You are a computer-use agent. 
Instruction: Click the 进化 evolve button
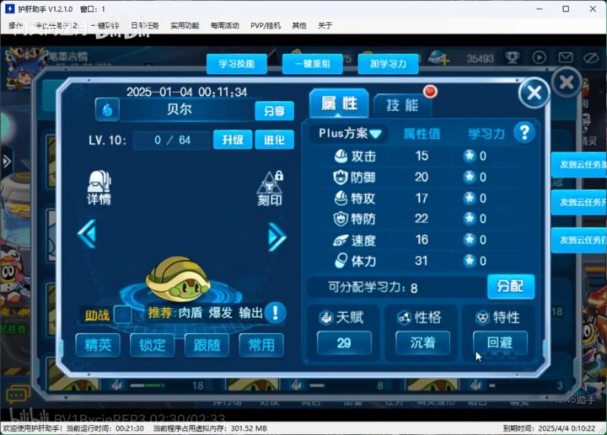click(x=274, y=140)
